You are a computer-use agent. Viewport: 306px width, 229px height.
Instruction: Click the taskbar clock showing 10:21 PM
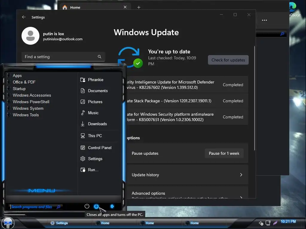point(288,222)
